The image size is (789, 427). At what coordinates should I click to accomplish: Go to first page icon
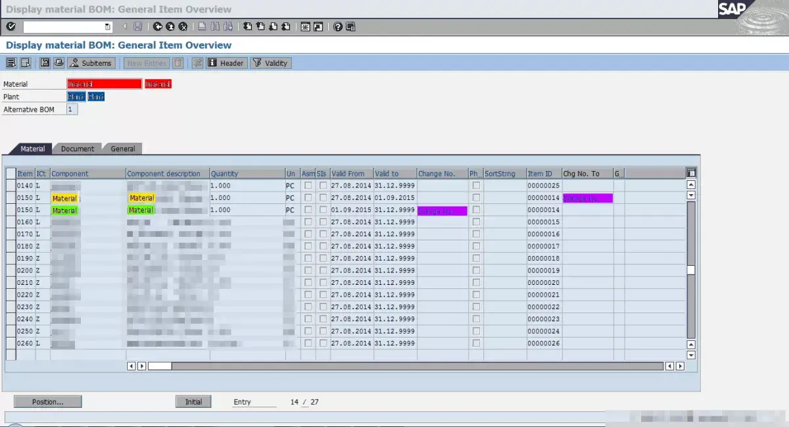pyautogui.click(x=247, y=27)
